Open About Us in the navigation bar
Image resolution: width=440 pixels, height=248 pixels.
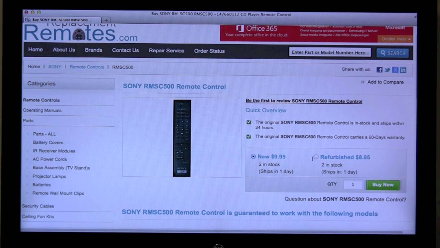coord(64,50)
